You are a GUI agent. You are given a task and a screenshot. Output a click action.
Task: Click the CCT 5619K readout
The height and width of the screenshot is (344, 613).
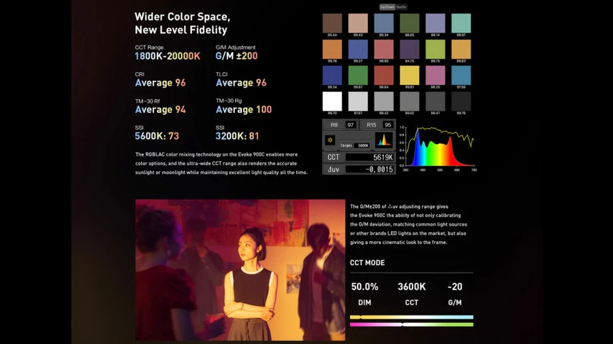click(358, 157)
